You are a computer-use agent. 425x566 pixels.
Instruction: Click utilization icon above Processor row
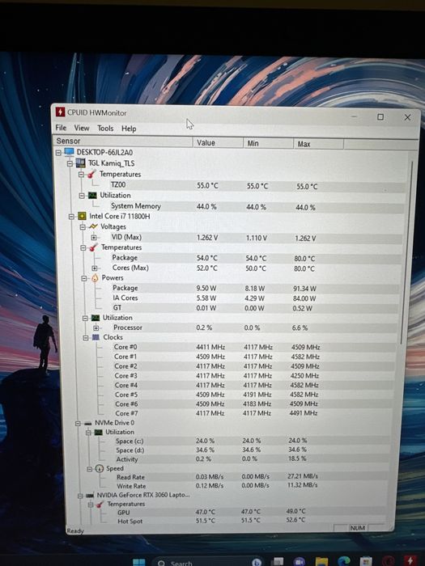(96, 318)
